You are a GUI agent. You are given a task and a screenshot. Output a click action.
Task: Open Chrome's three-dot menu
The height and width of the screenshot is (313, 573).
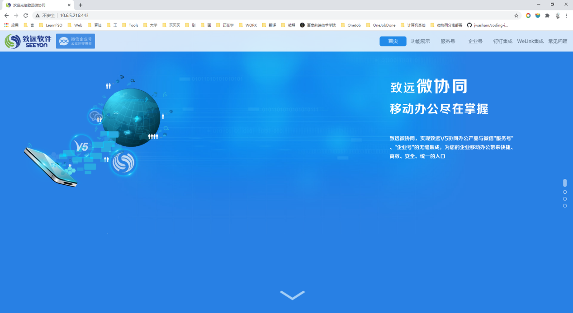[566, 15]
